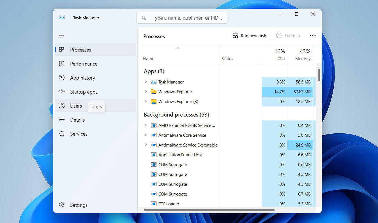Viewport: 378px width, 223px height.
Task: Select the 56.5 MB memory cell
Action: click(x=300, y=82)
